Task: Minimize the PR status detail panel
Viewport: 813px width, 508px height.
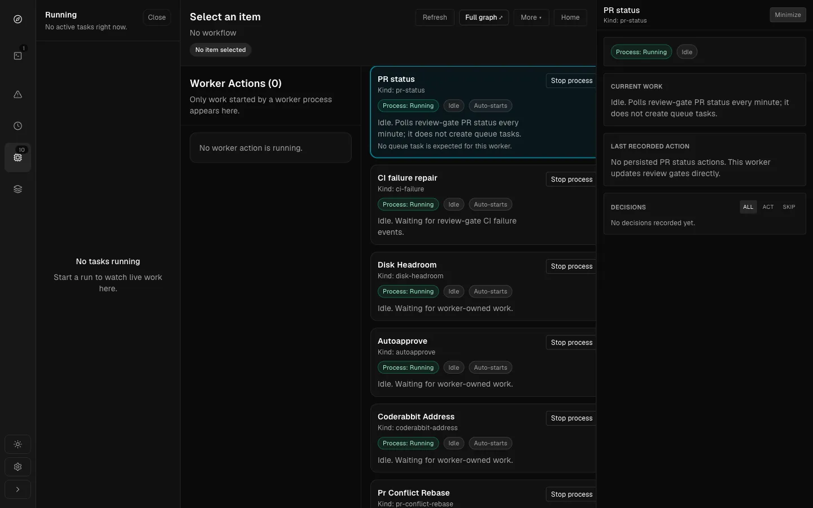Action: (x=788, y=15)
